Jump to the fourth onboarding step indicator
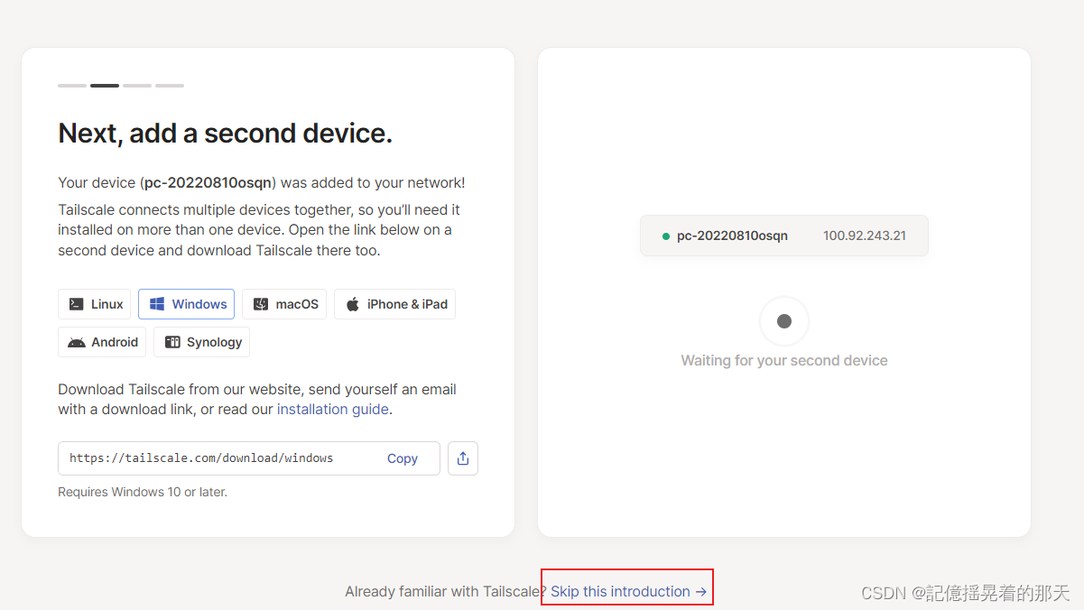The width and height of the screenshot is (1084, 610). [170, 86]
